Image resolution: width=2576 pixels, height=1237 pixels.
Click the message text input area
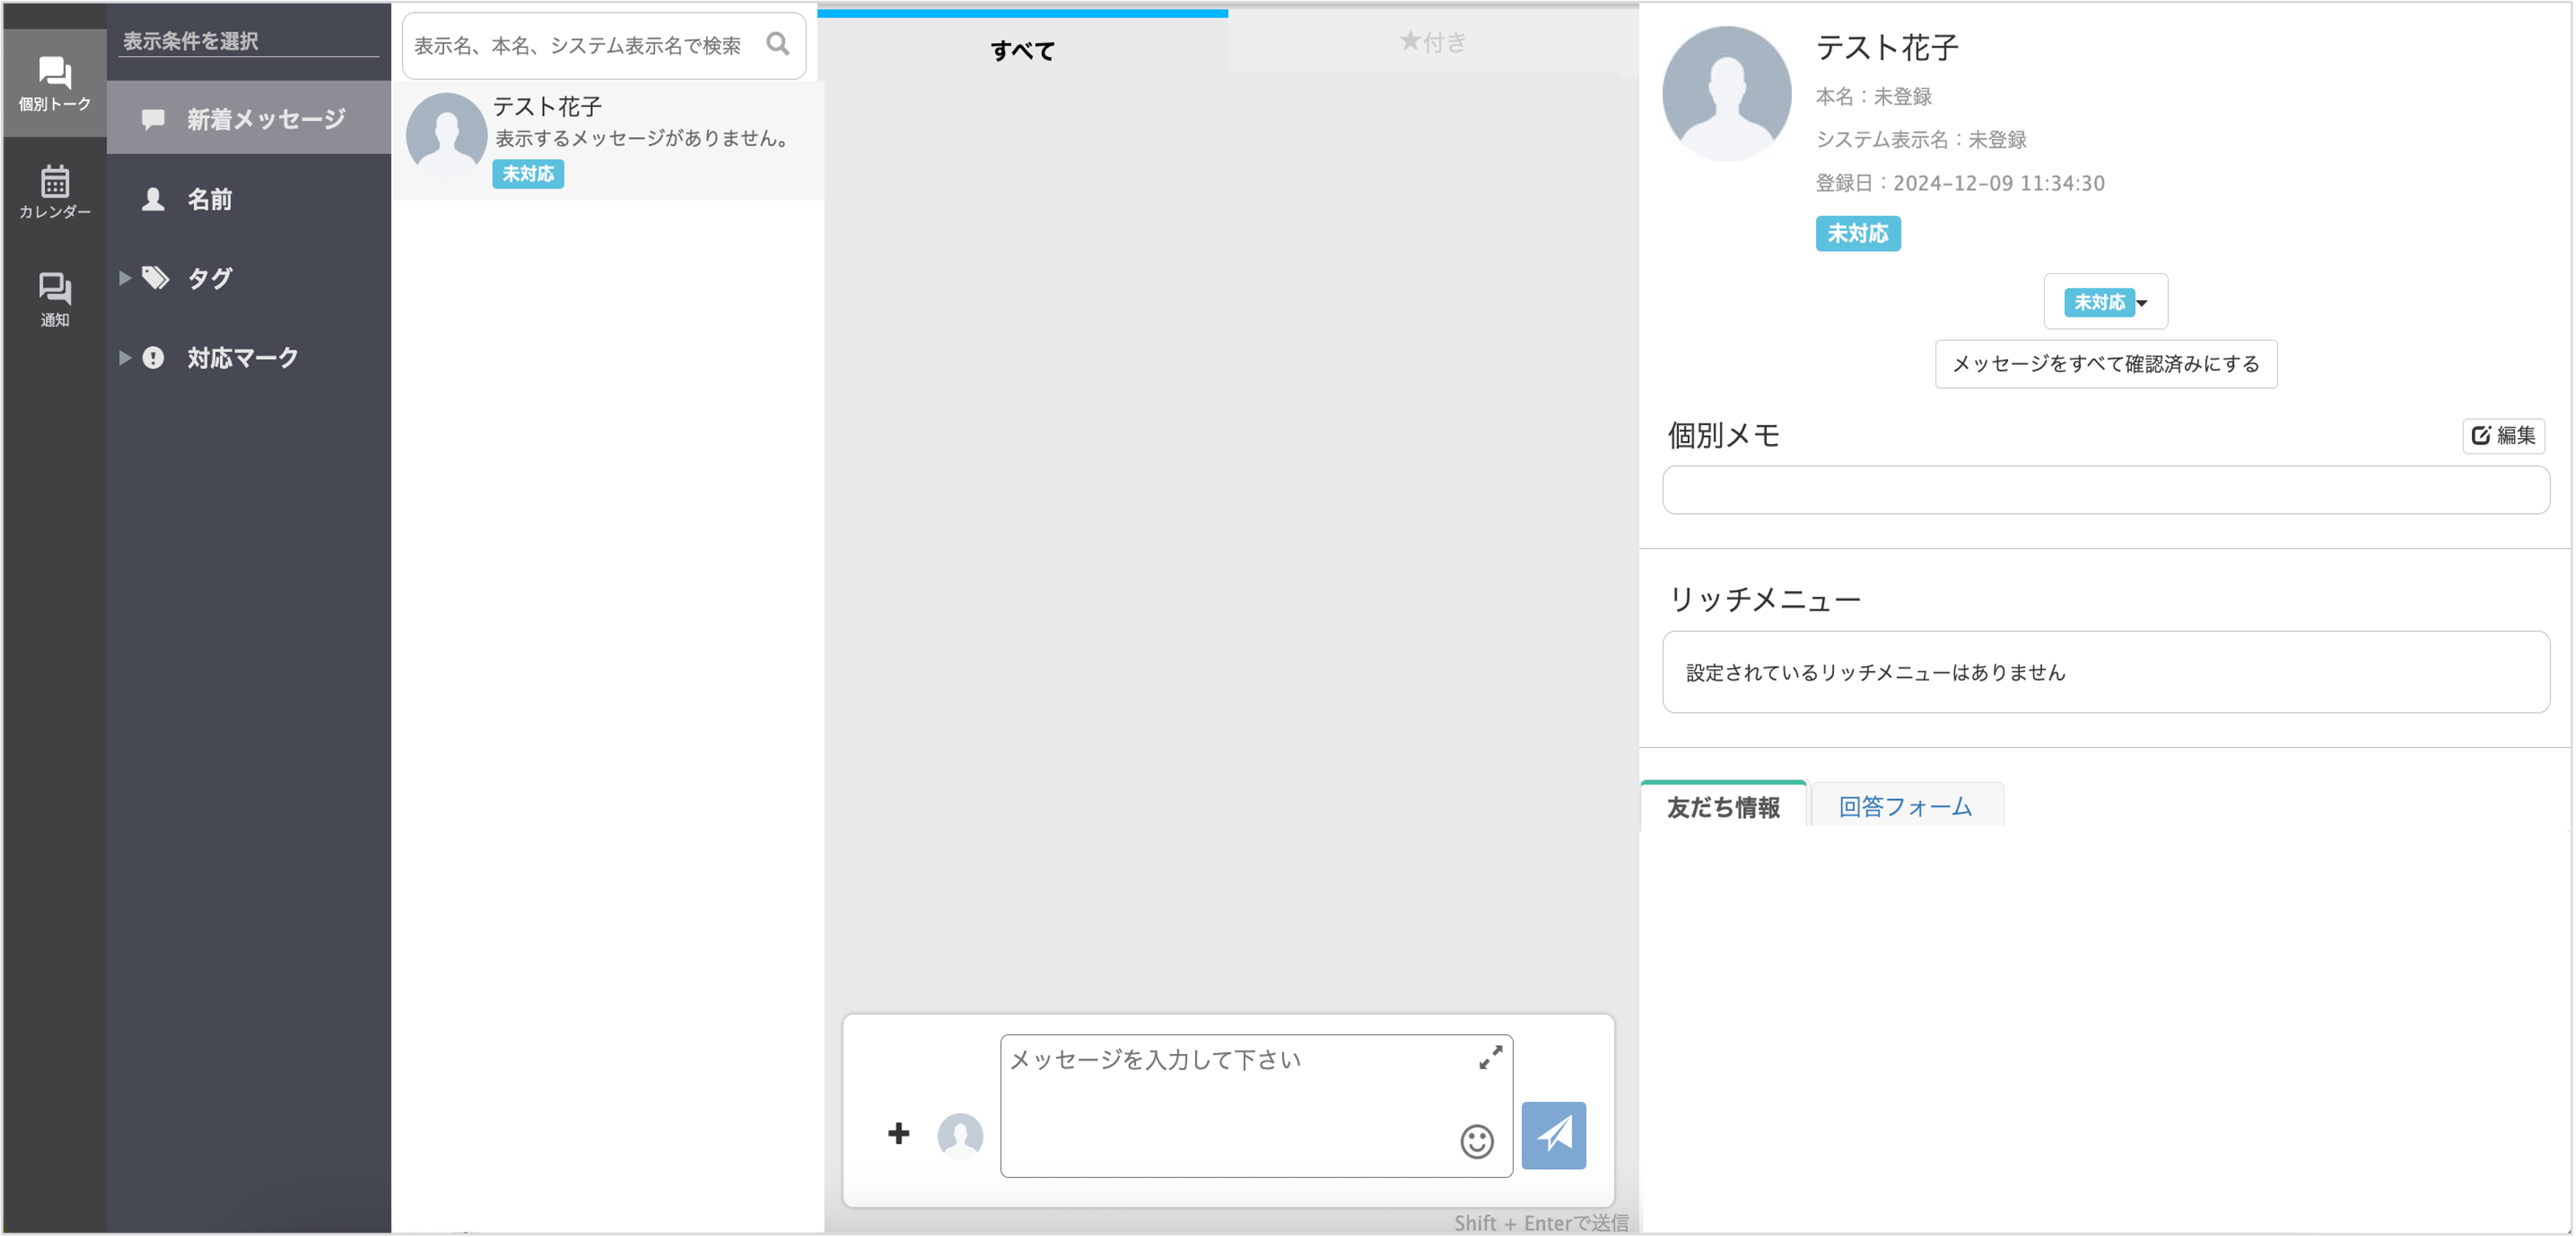[1256, 1105]
